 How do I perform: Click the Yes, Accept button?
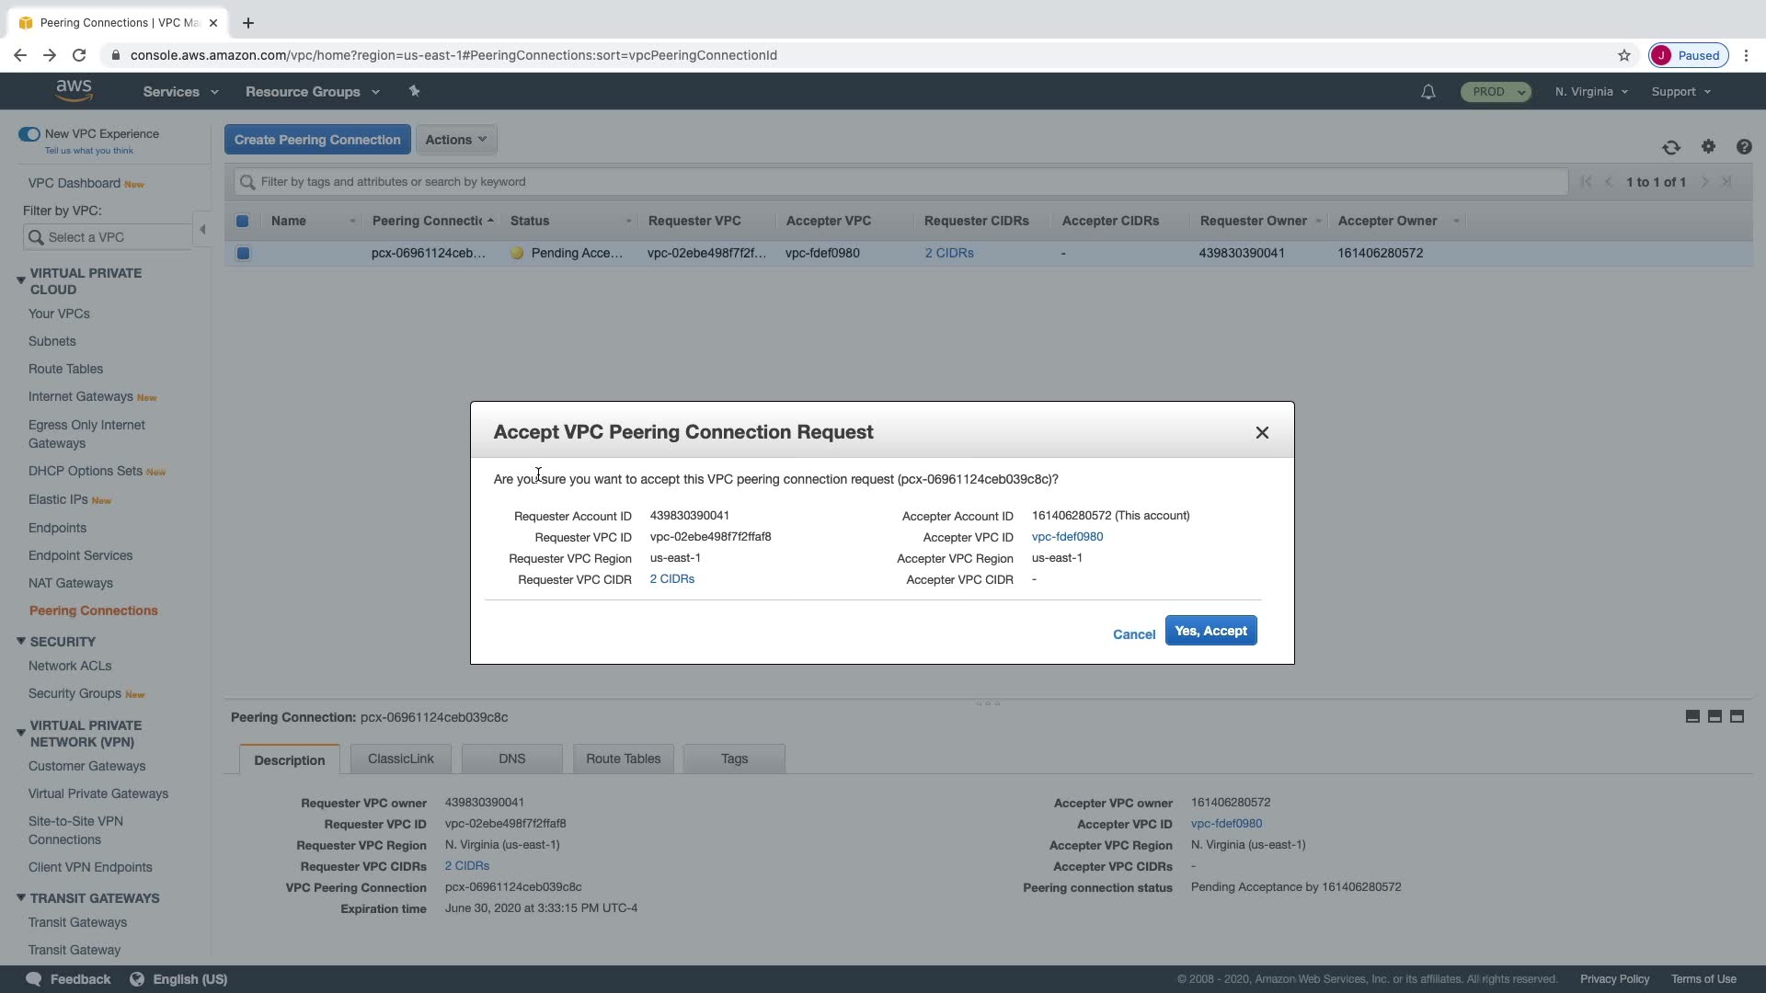point(1210,631)
